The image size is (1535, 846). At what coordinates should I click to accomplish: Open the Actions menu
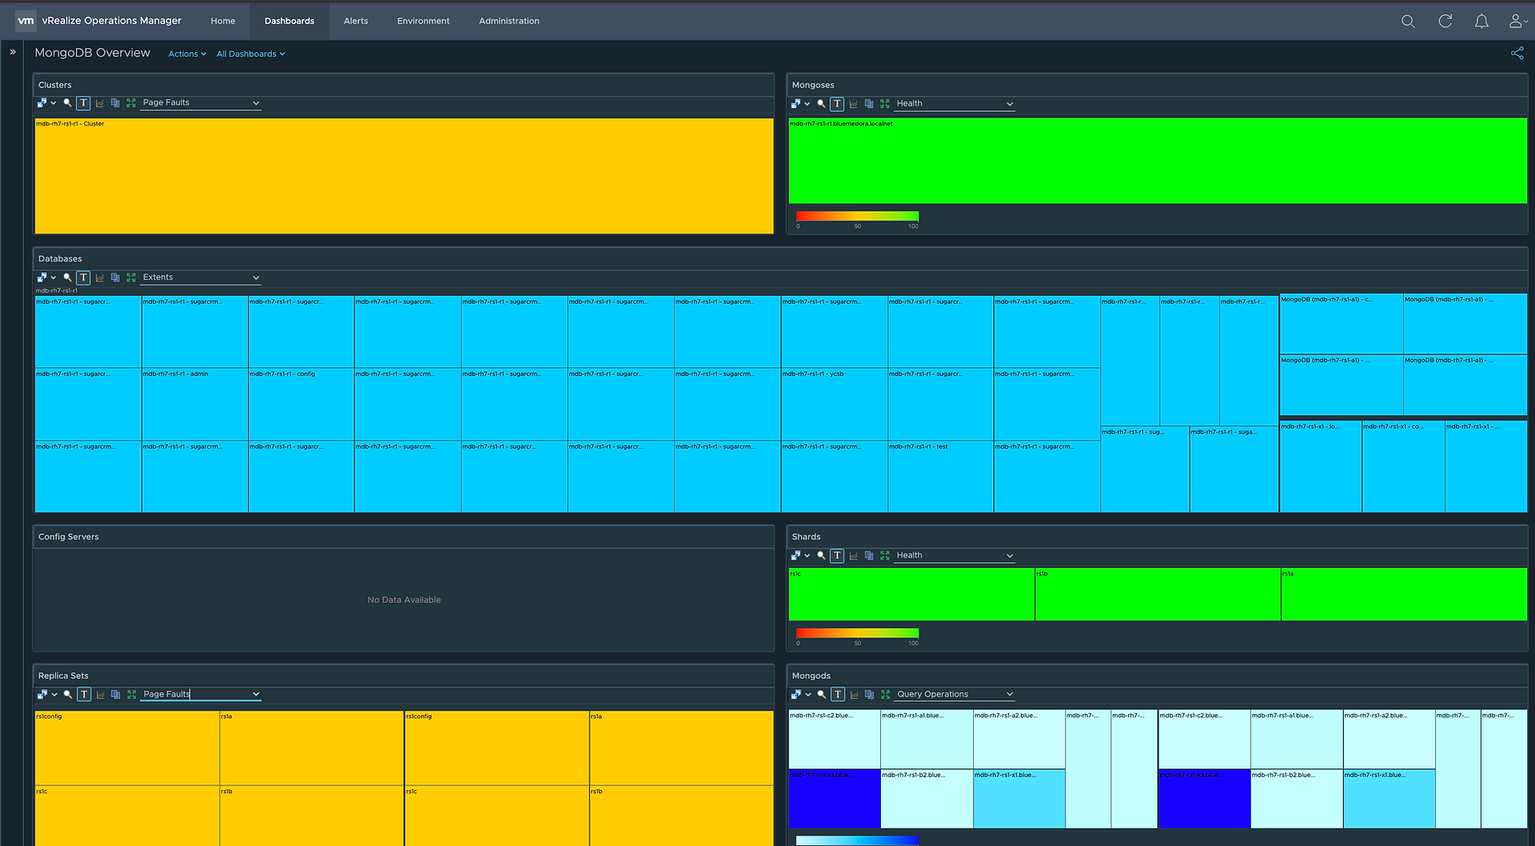pyautogui.click(x=187, y=54)
